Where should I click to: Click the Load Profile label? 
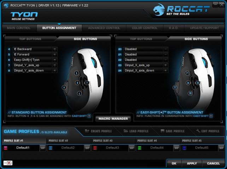[139, 131]
